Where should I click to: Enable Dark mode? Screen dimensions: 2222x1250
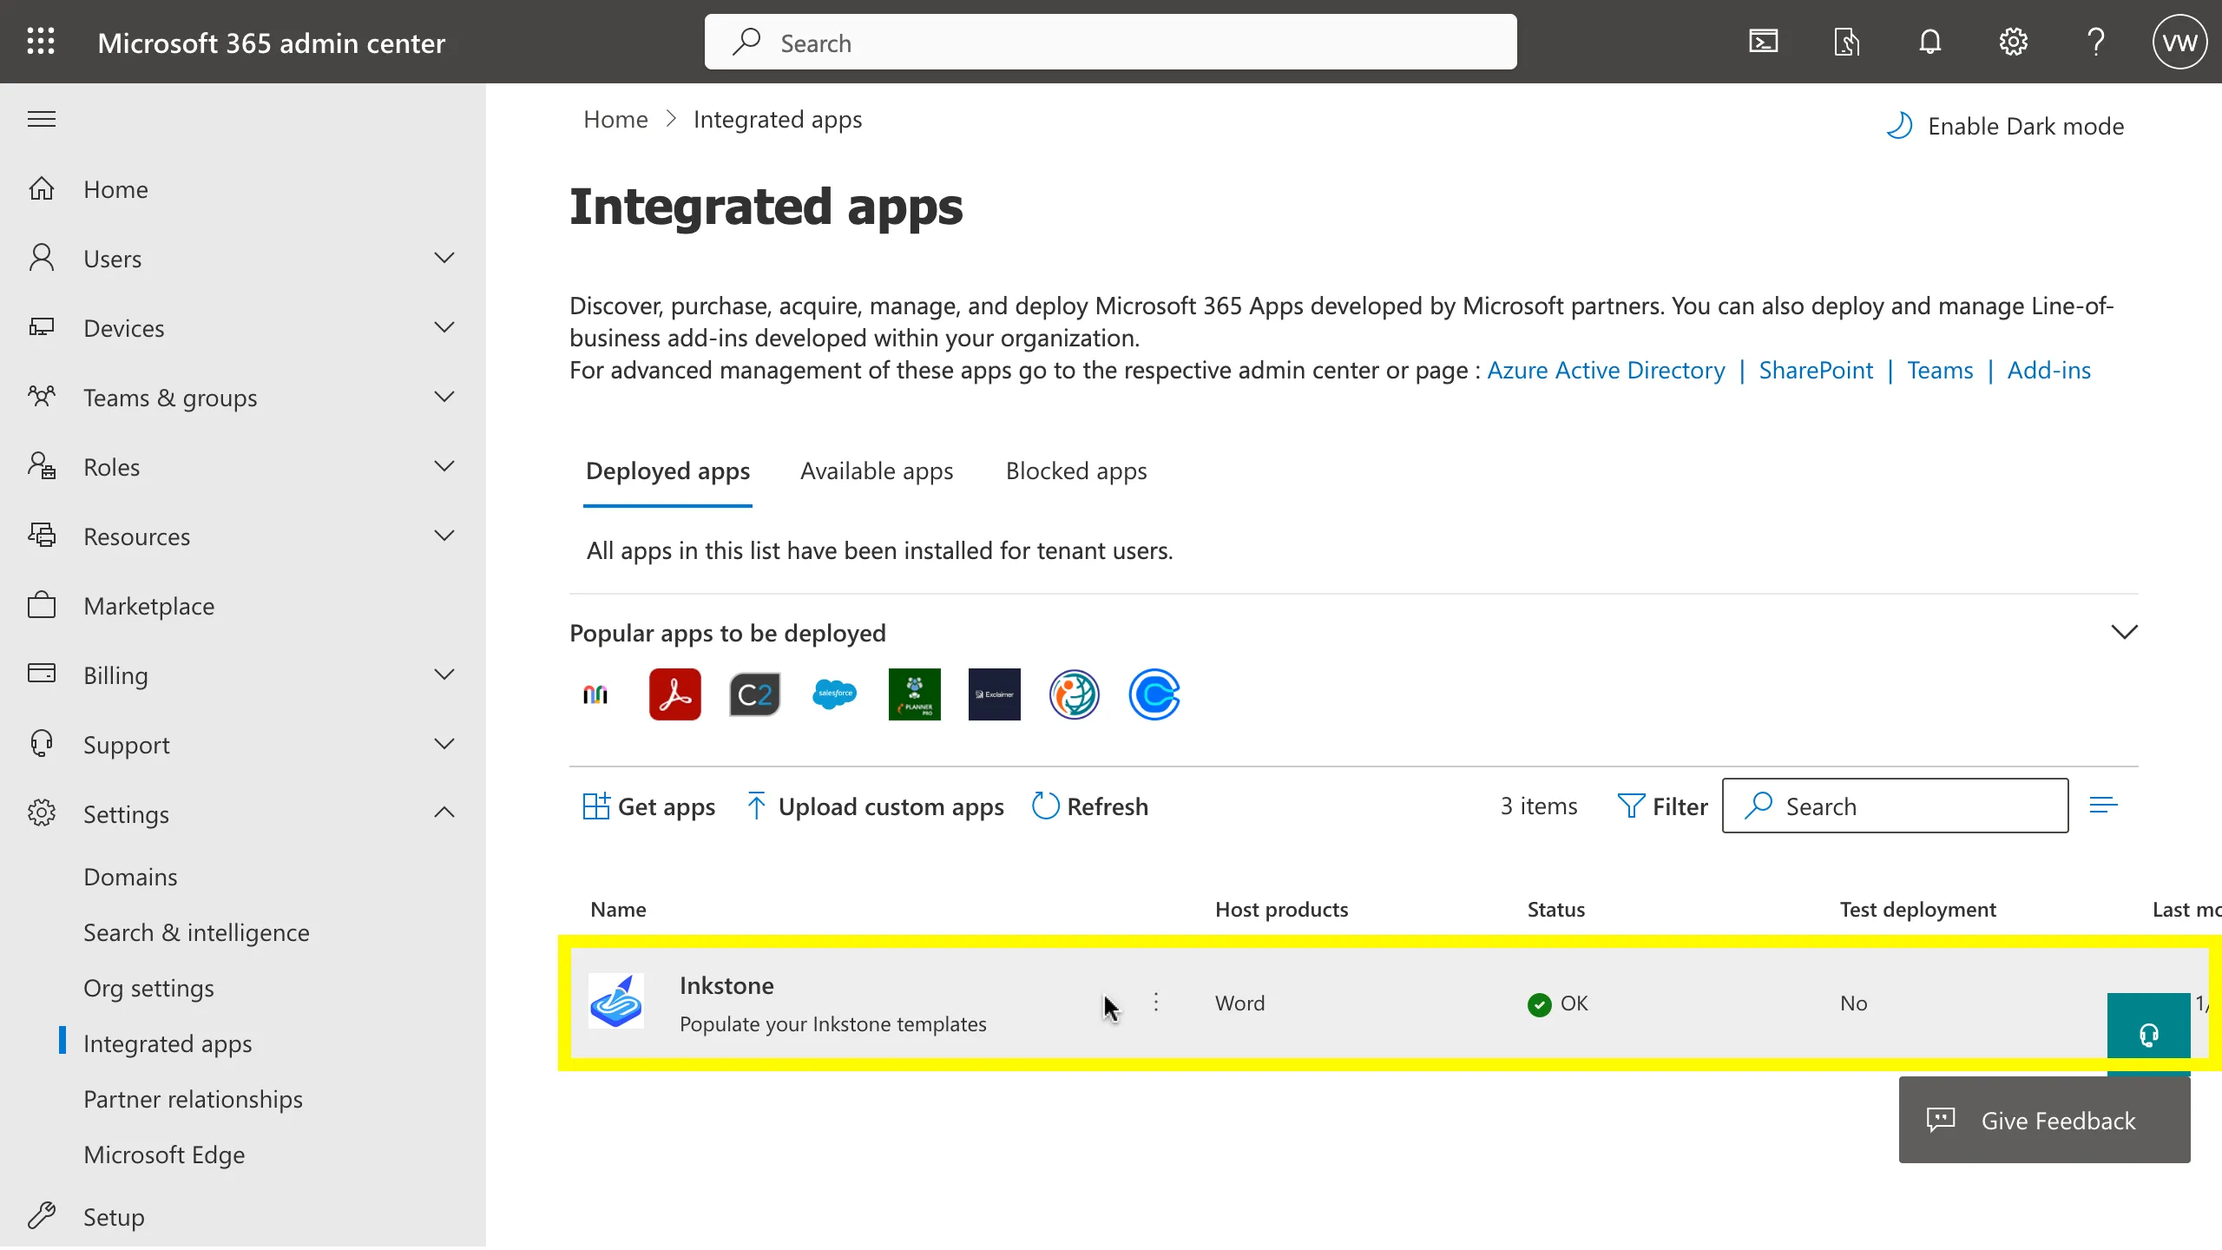click(2006, 127)
